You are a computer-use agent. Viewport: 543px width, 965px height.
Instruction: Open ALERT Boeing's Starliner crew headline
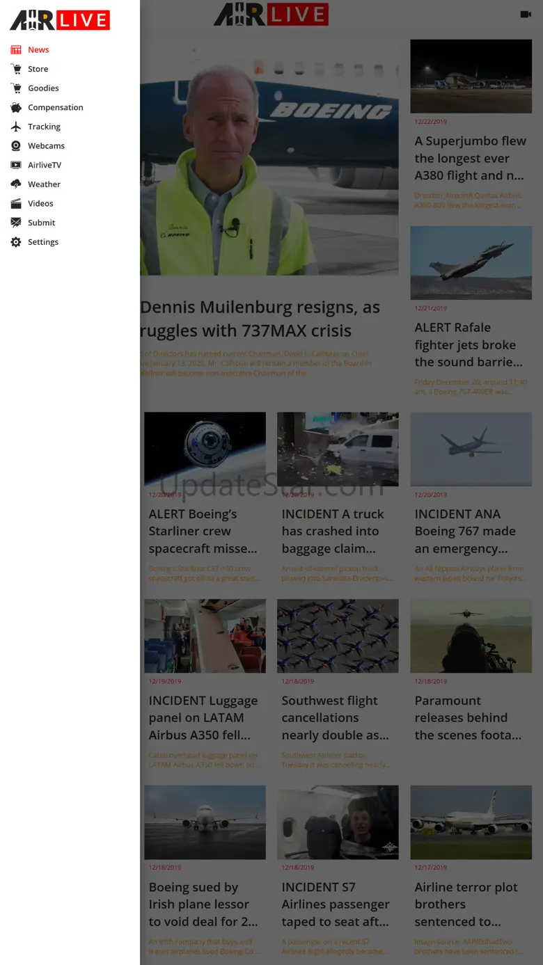pos(203,531)
